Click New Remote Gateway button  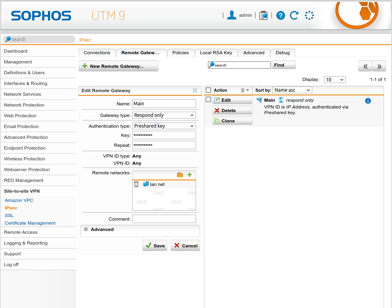click(118, 66)
